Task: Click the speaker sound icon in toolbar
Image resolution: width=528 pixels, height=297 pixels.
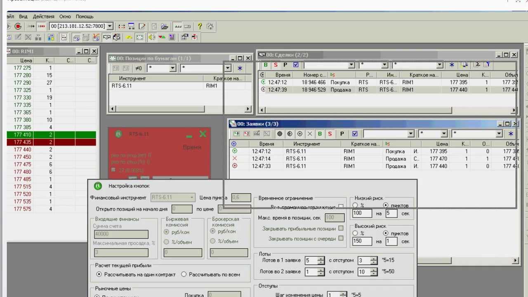Action: coord(152,37)
